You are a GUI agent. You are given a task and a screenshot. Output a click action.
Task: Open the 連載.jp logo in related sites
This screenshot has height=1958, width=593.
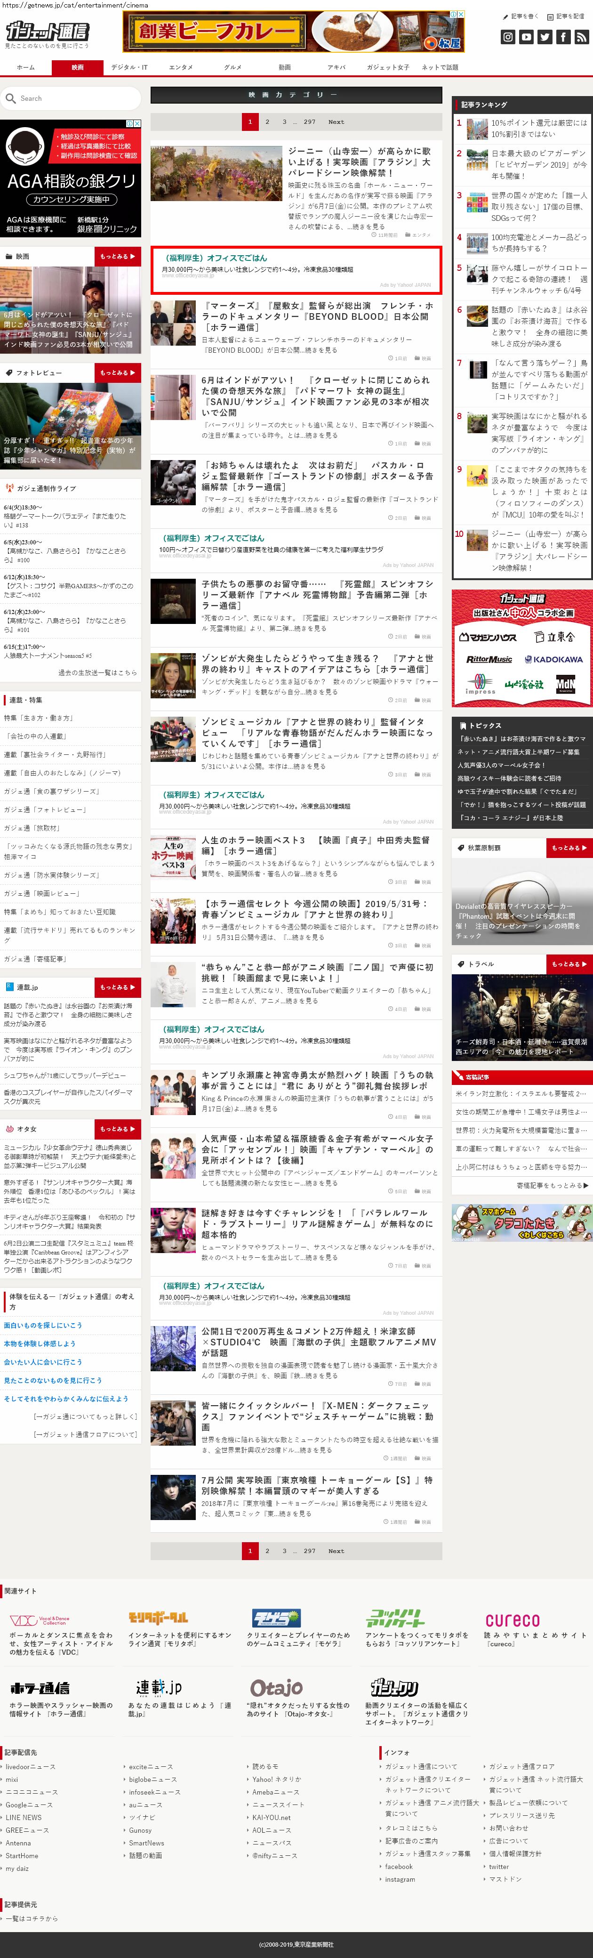coord(159,1687)
